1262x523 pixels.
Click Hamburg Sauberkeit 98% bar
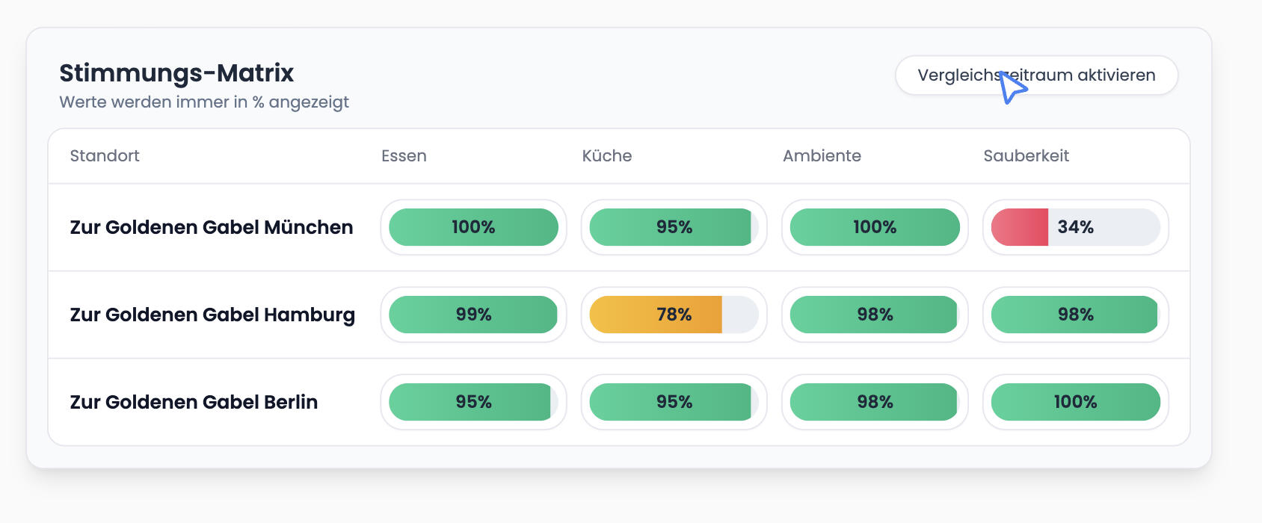pyautogui.click(x=1075, y=315)
